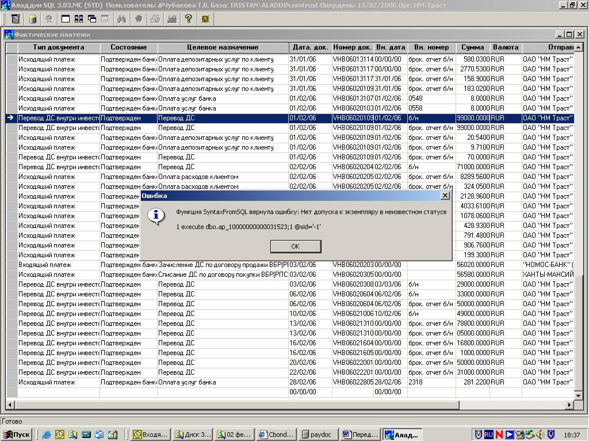Click the clock icon in the toolbar

click(x=205, y=19)
